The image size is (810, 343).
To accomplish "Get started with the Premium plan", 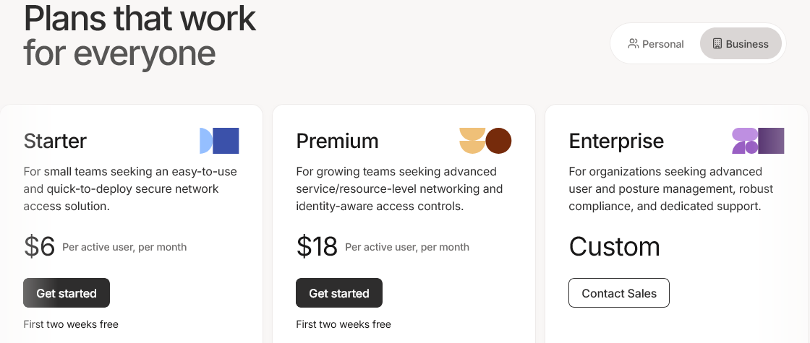I will 339,293.
